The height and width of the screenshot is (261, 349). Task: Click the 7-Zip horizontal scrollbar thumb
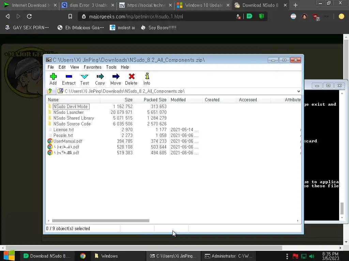101,221
